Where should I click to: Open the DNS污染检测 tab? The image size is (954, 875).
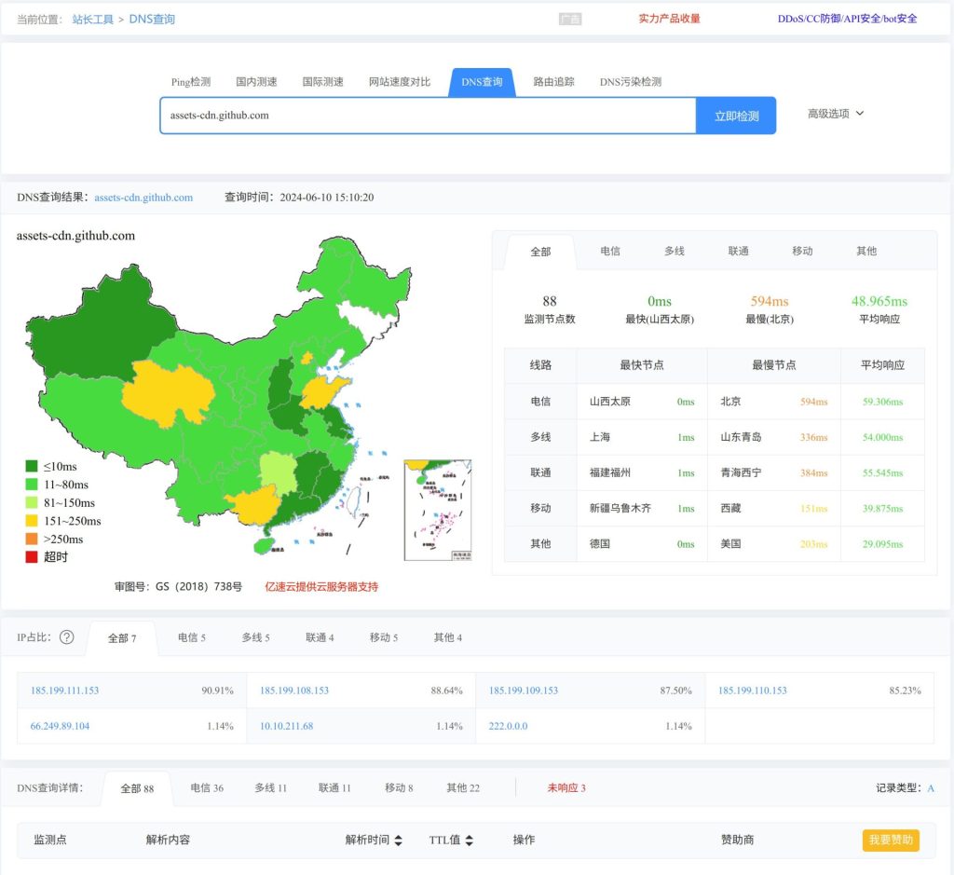point(631,82)
